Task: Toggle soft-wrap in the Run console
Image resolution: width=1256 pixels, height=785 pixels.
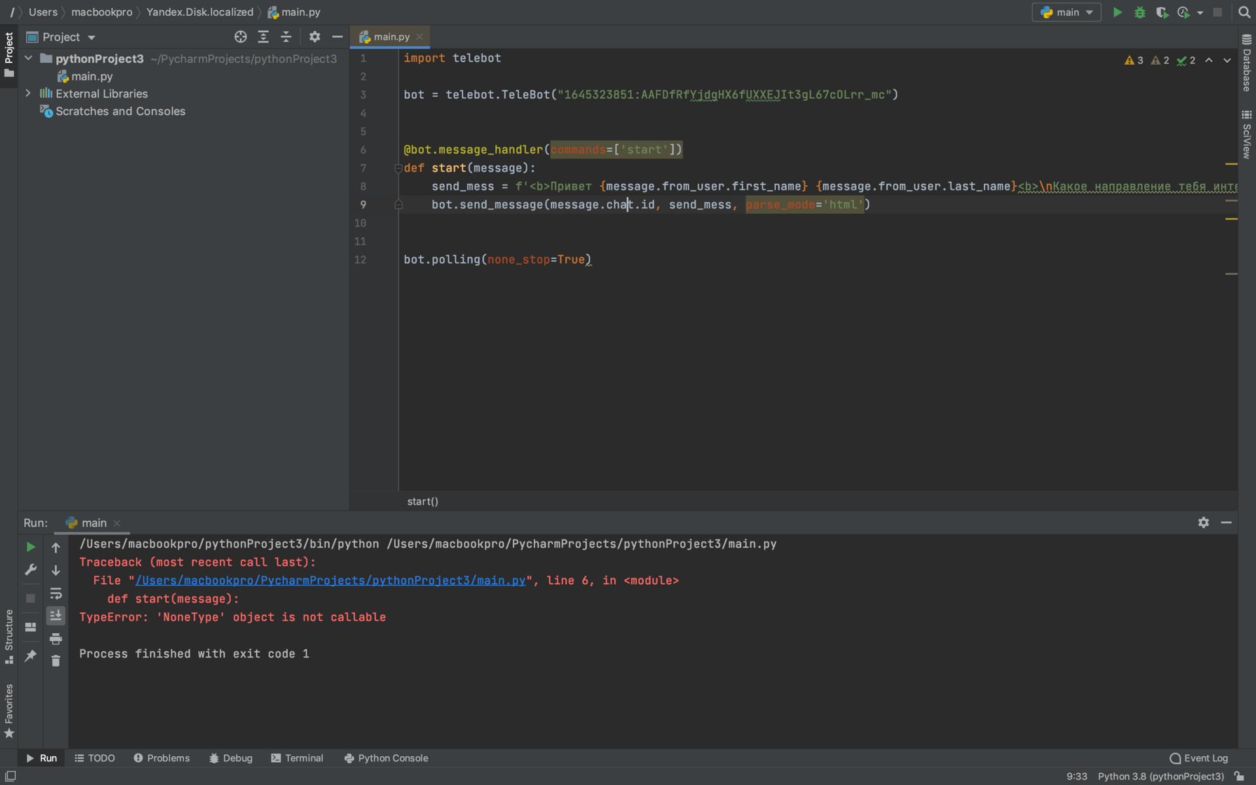Action: (56, 593)
